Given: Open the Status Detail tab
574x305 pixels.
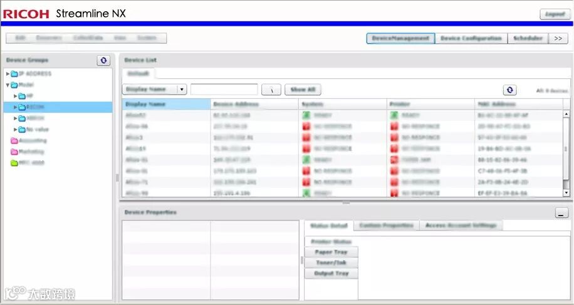Looking at the screenshot, I should (329, 225).
